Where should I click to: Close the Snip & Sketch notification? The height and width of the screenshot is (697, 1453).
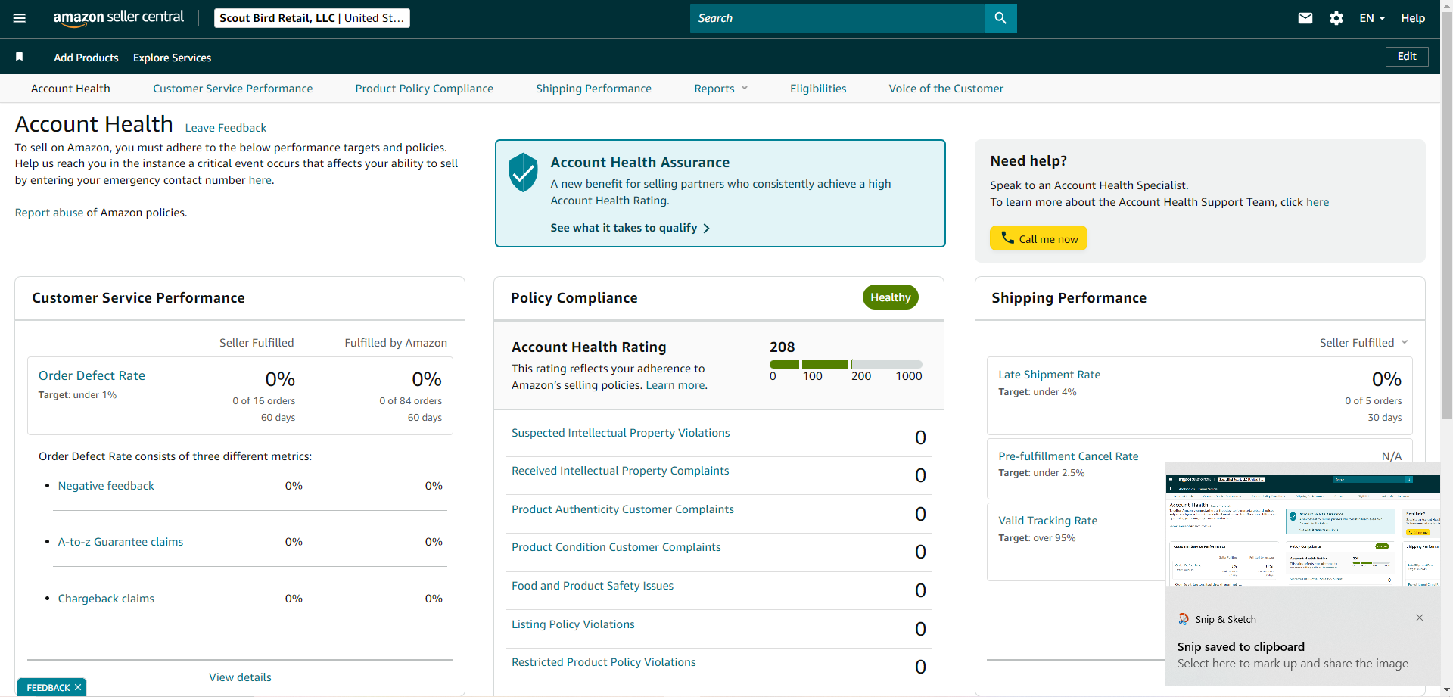[x=1420, y=618]
